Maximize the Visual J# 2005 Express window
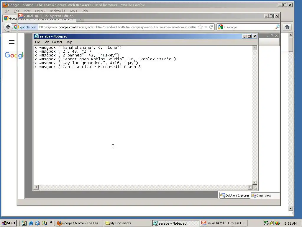Image resolution: width=302 pixels, height=227 pixels. tap(271, 16)
